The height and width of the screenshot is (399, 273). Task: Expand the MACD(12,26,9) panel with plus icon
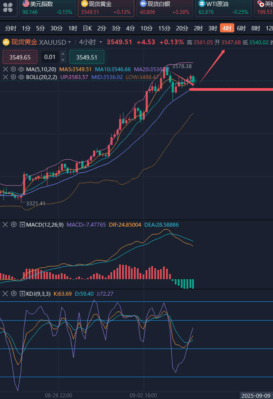tap(23, 224)
